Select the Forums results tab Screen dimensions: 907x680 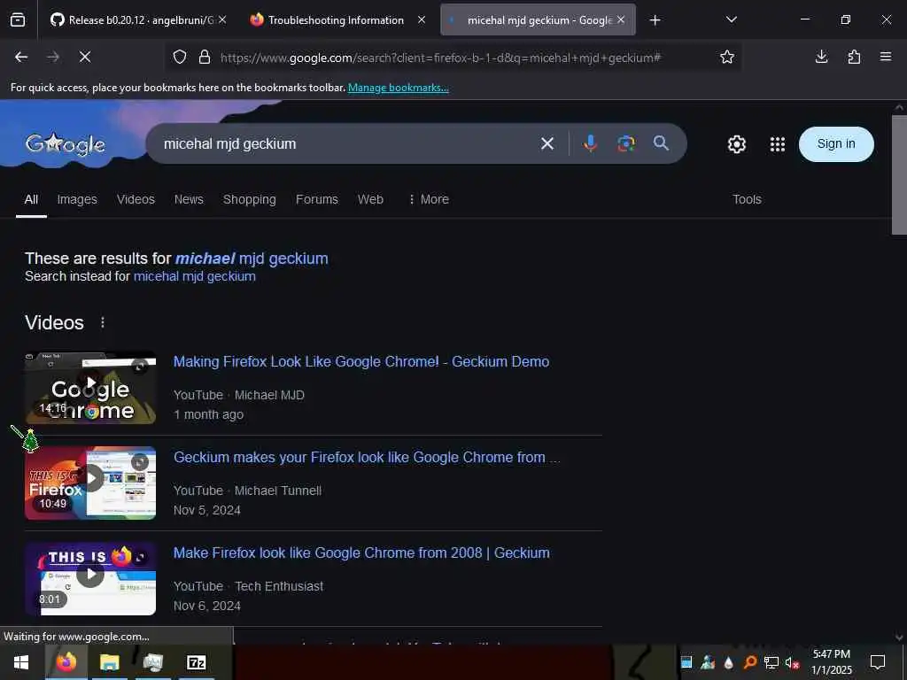pos(317,199)
